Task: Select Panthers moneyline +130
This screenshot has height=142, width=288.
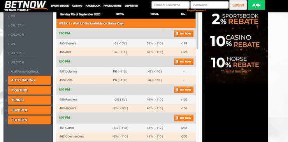Action: point(184,100)
